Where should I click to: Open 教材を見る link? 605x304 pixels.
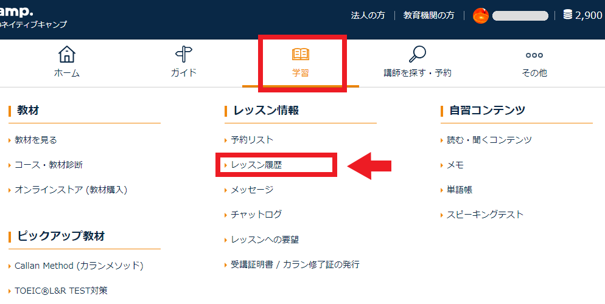coord(36,140)
